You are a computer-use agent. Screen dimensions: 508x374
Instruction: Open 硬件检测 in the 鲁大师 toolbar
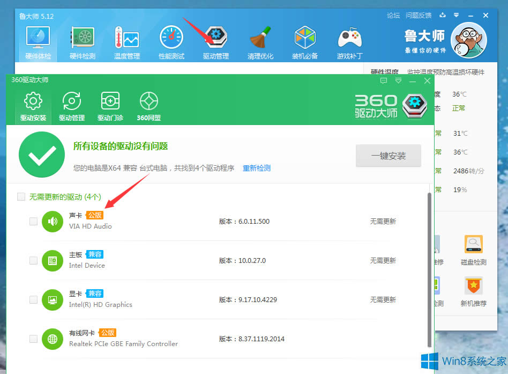pyautogui.click(x=83, y=43)
